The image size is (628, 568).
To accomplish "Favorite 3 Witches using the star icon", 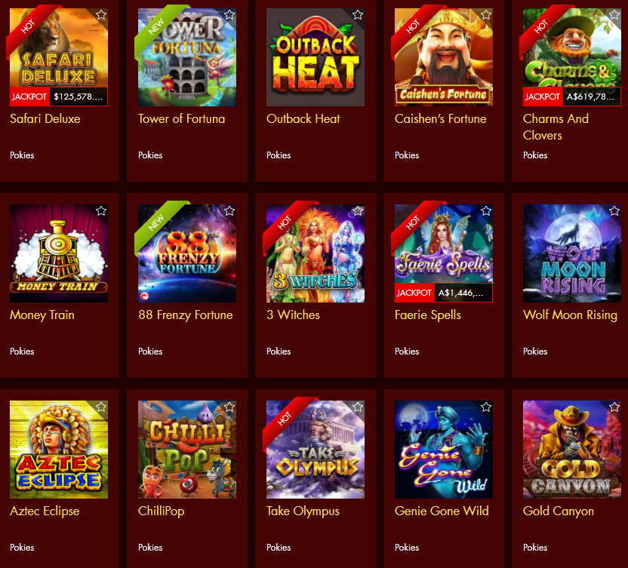I will coord(358,210).
